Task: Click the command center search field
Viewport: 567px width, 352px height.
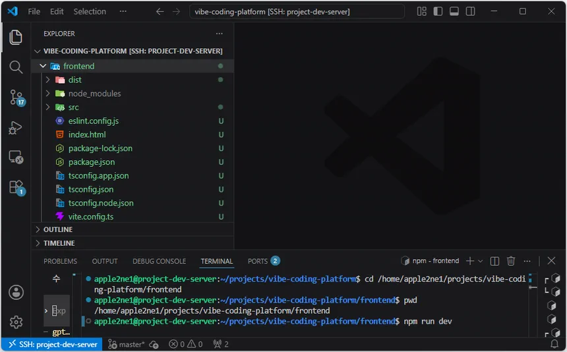Action: point(297,12)
